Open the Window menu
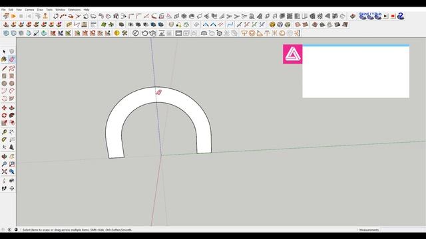Screen dimensions: 426x239 61,9
